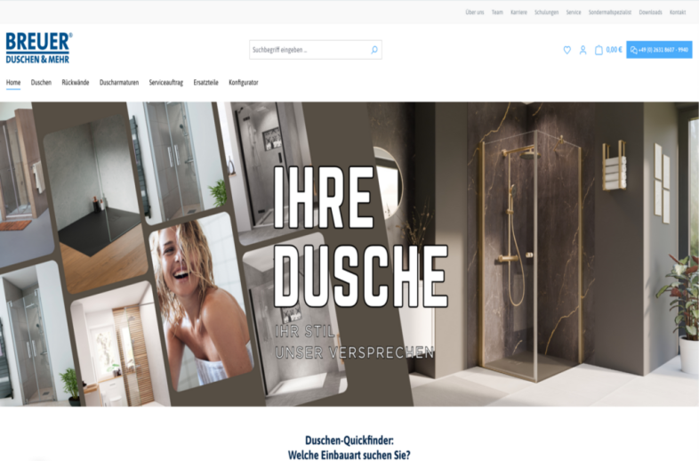The height and width of the screenshot is (461, 699).
Task: Open the Ersatzteile menu item
Action: coord(206,83)
